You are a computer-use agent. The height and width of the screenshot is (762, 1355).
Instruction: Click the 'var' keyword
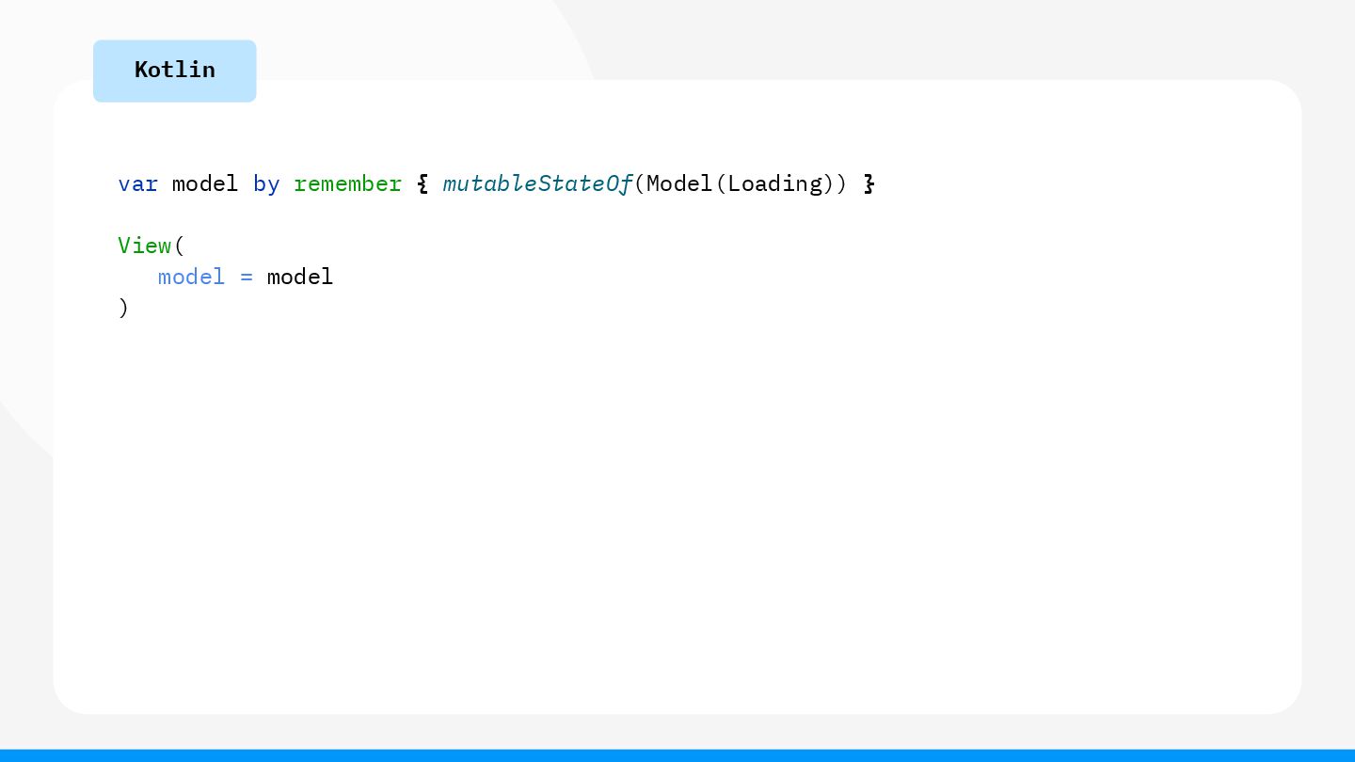138,183
